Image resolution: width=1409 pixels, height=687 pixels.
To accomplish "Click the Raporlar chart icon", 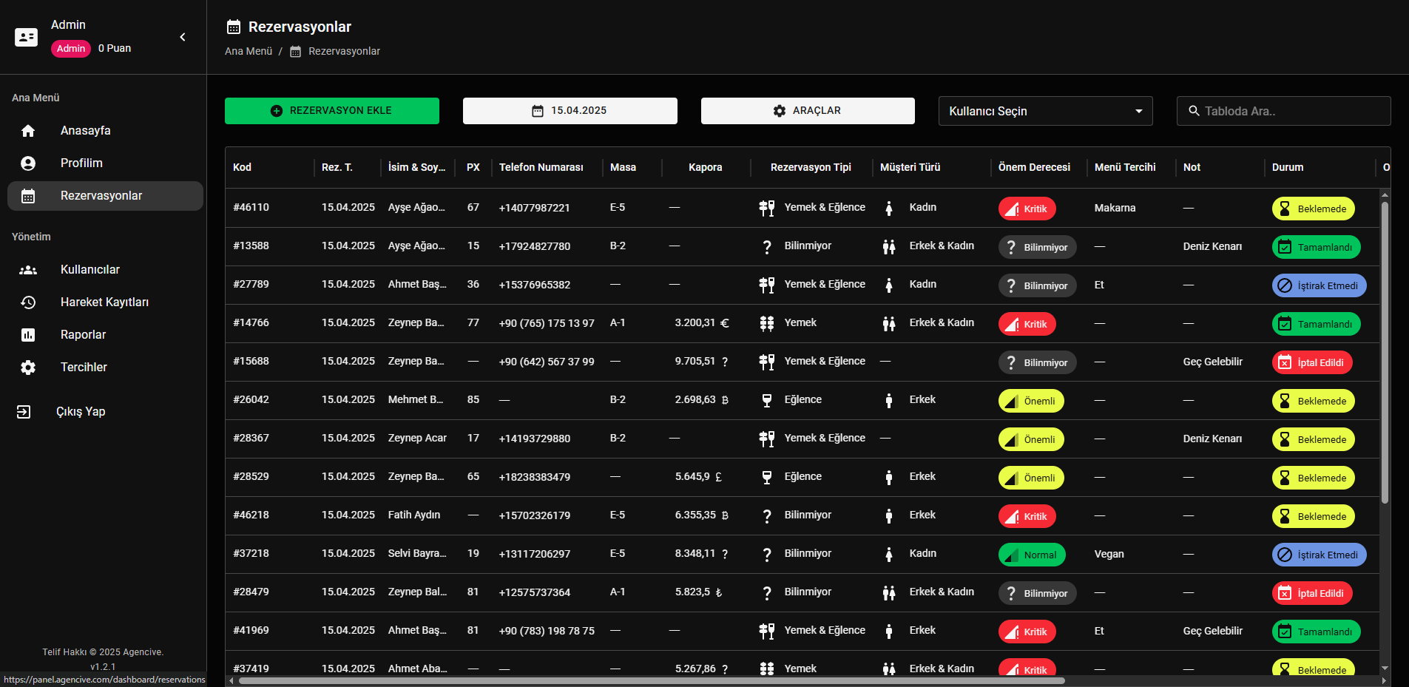I will coord(28,335).
